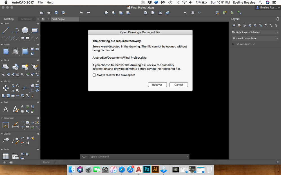
Task: Click Layers panel dock icon
Action: (277, 19)
